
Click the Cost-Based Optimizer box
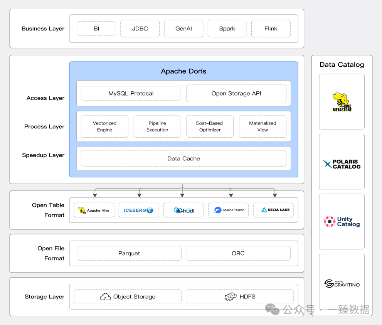pyautogui.click(x=210, y=126)
